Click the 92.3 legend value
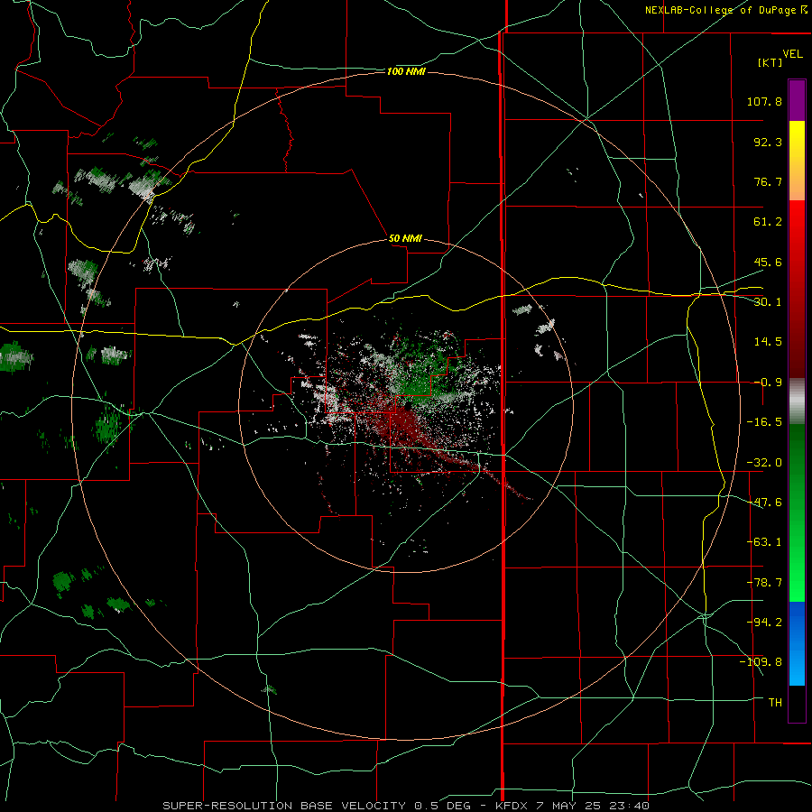 click(x=768, y=142)
